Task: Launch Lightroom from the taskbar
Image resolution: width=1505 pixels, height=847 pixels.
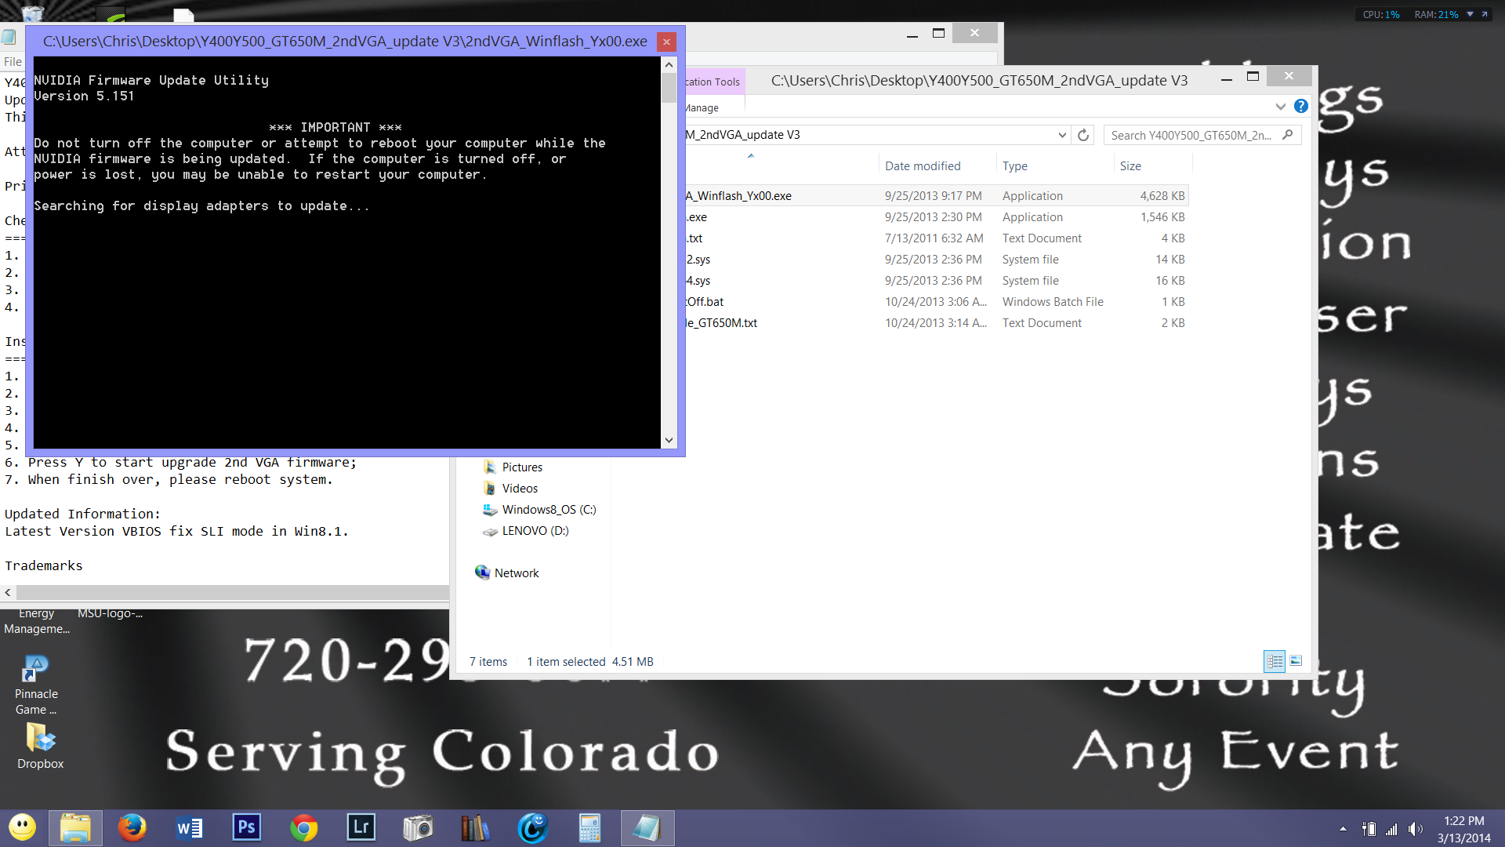Action: pyautogui.click(x=361, y=827)
